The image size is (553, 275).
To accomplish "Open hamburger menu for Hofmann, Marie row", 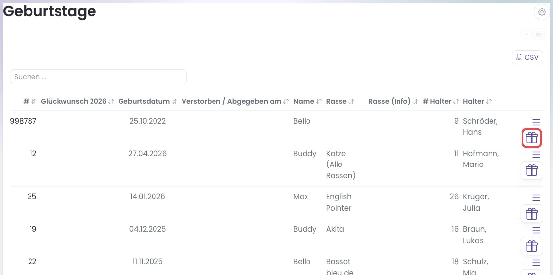I will point(536,154).
